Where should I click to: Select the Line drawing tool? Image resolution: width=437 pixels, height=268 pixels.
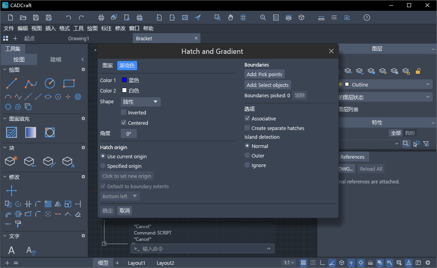12,83
